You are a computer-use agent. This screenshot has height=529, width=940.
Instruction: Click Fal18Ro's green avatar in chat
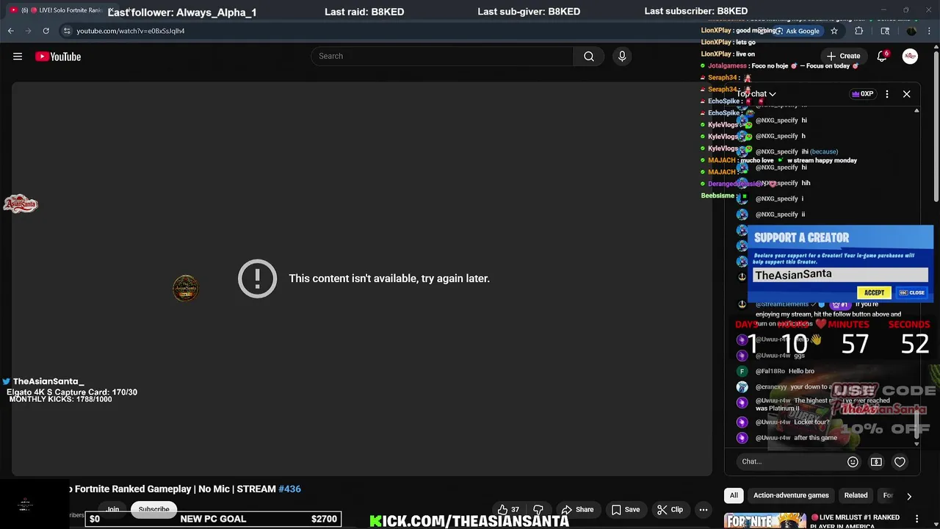pos(742,371)
